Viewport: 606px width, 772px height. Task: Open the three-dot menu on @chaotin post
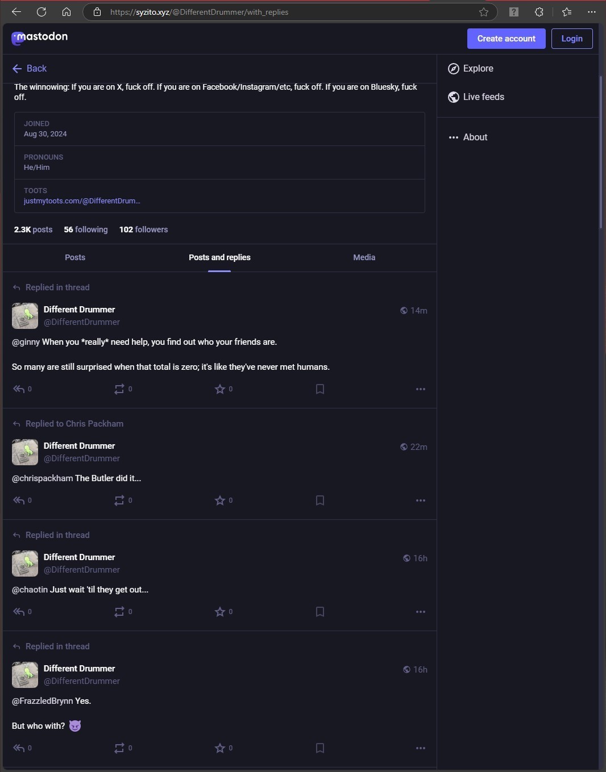(x=421, y=612)
